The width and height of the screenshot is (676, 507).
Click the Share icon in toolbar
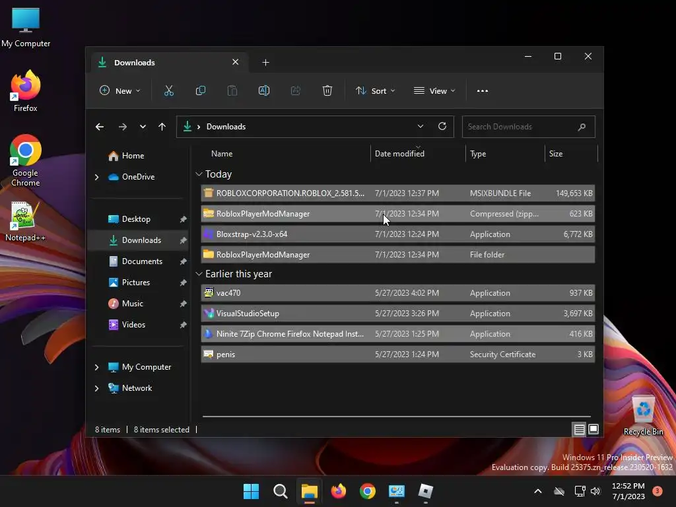(x=296, y=91)
